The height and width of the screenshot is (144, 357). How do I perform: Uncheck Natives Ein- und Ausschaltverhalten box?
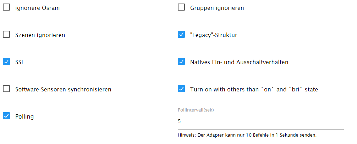coord(181,62)
